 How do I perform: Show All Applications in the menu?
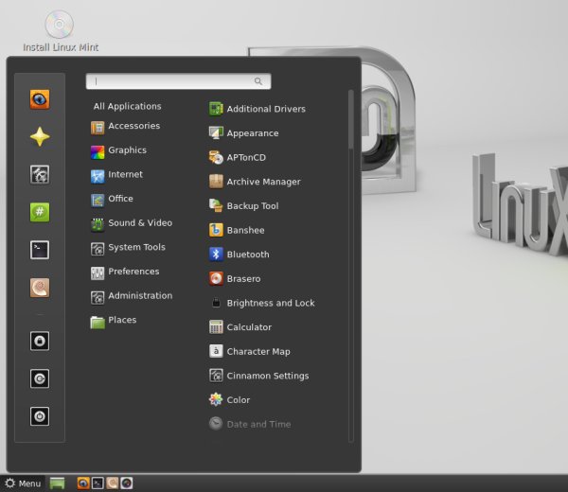pos(127,107)
